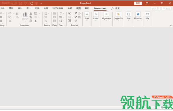Click the shapes icon with circle in Insertion
Image resolution: width=173 pixels, height=111 pixels.
pyautogui.click(x=10, y=17)
